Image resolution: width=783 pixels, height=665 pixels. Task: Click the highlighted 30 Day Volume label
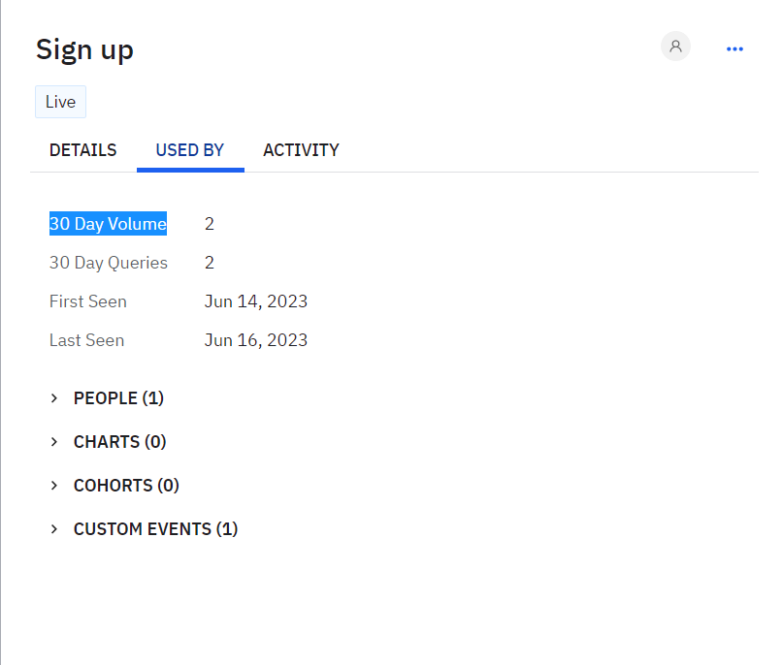tap(108, 224)
